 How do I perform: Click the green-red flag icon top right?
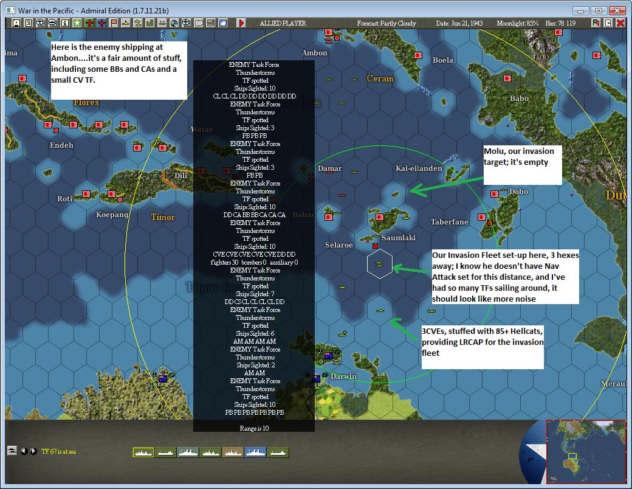click(596, 23)
